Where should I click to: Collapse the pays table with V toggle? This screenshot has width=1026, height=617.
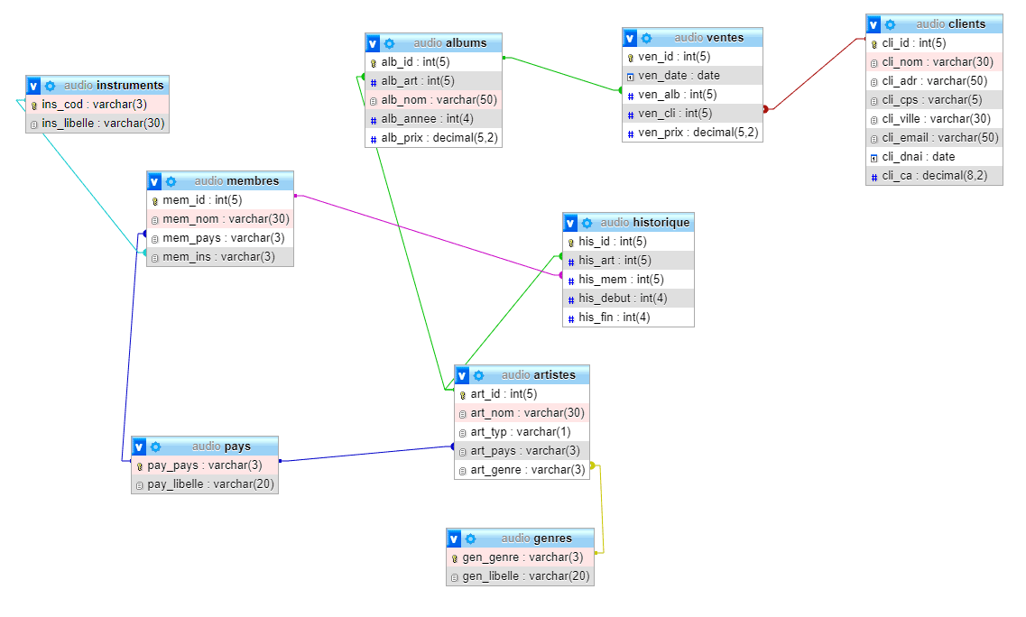(x=139, y=447)
